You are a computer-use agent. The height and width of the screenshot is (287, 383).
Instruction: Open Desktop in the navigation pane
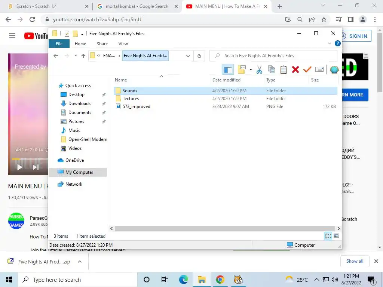click(73, 95)
